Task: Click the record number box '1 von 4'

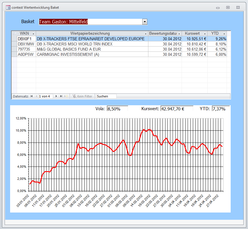Action: coord(46,96)
